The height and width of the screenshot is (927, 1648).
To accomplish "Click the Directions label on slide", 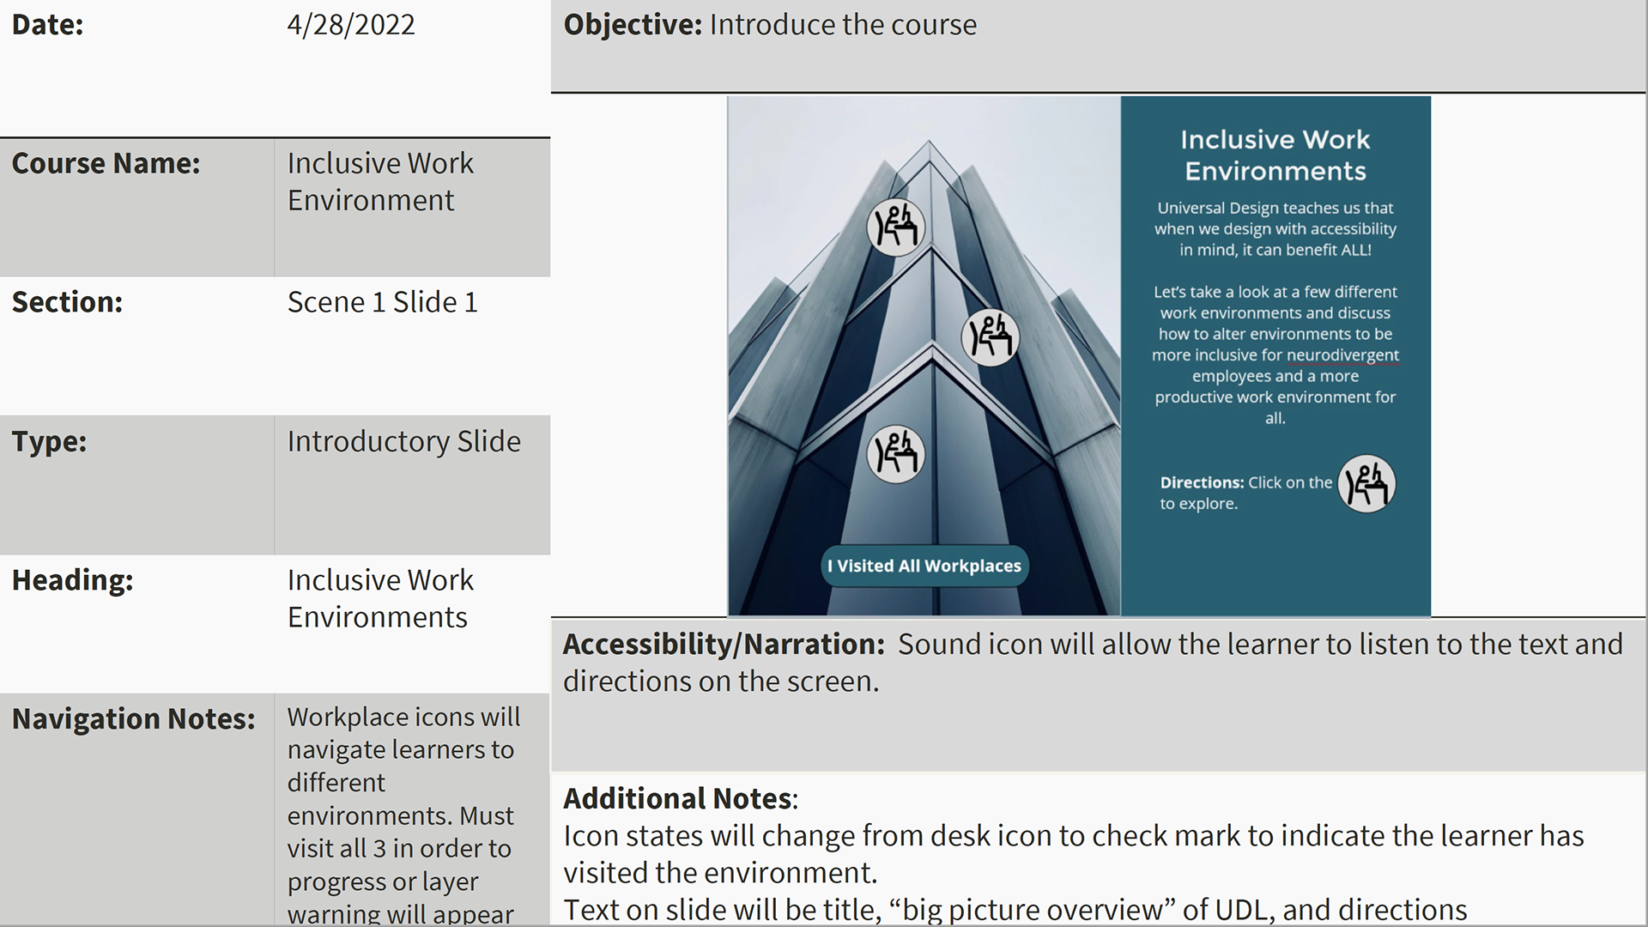I will pyautogui.click(x=1202, y=482).
